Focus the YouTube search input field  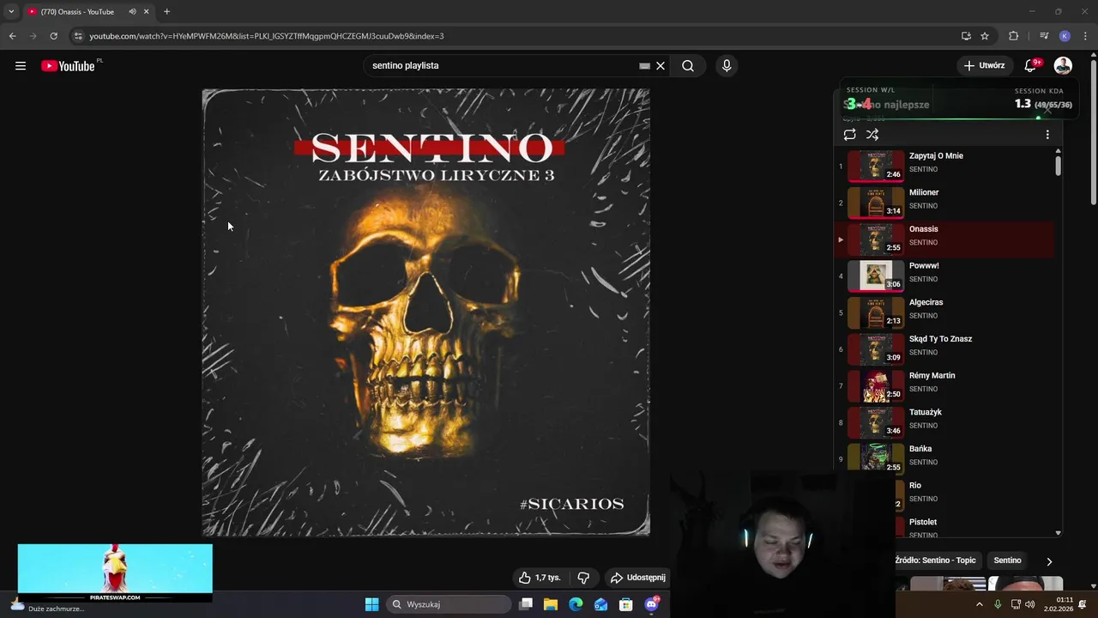pyautogui.click(x=502, y=65)
